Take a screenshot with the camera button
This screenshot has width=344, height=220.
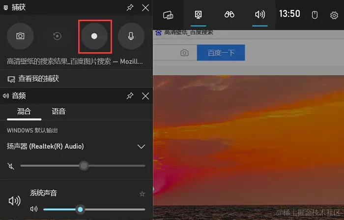click(x=20, y=36)
